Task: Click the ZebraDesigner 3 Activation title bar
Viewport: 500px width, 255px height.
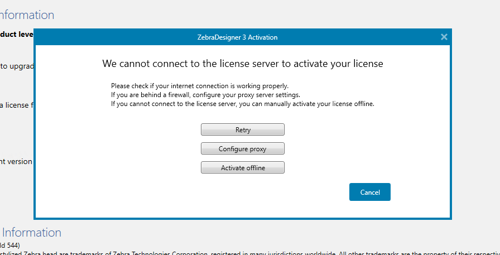Action: [242, 37]
